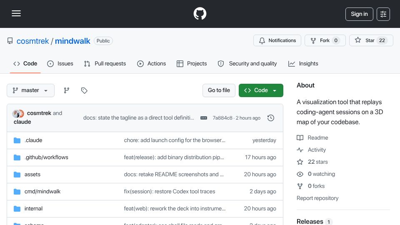
Task: Fork the repository
Action: point(325,40)
